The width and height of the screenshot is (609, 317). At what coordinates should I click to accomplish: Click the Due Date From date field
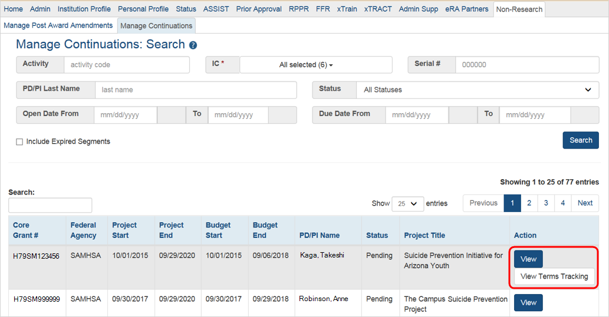coord(417,115)
